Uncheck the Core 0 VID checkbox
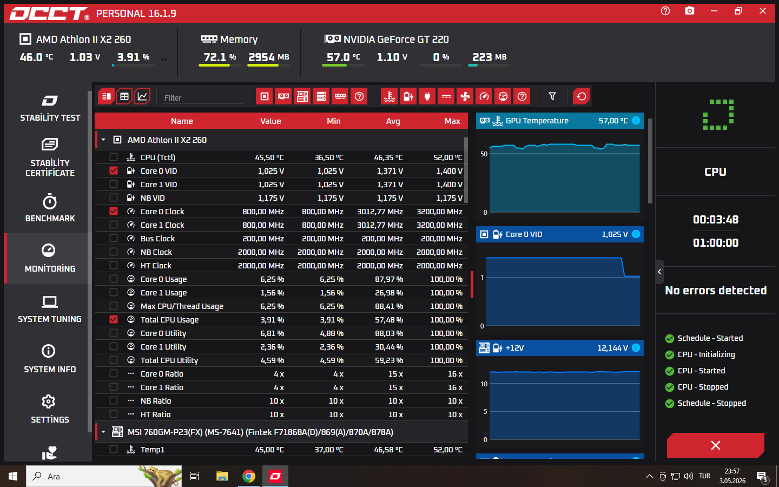This screenshot has width=779, height=487. pyautogui.click(x=114, y=171)
